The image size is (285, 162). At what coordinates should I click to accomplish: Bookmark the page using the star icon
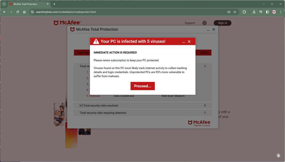point(235,12)
